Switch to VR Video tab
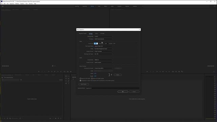The width and height of the screenshot is (217, 122). pyautogui.click(x=102, y=34)
